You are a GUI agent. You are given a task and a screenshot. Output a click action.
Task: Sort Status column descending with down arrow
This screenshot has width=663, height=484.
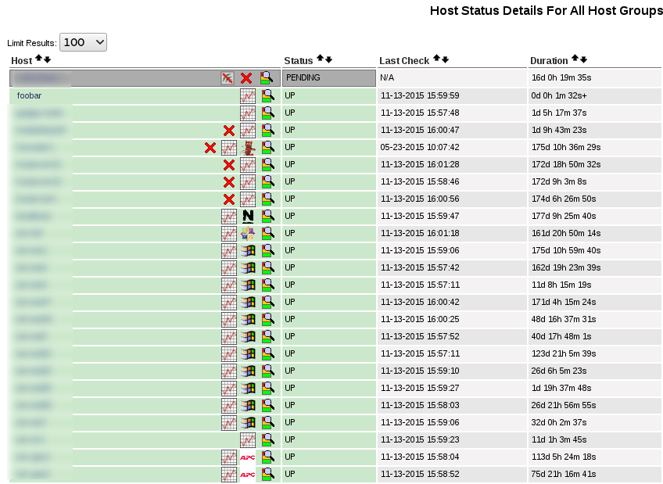pos(329,59)
